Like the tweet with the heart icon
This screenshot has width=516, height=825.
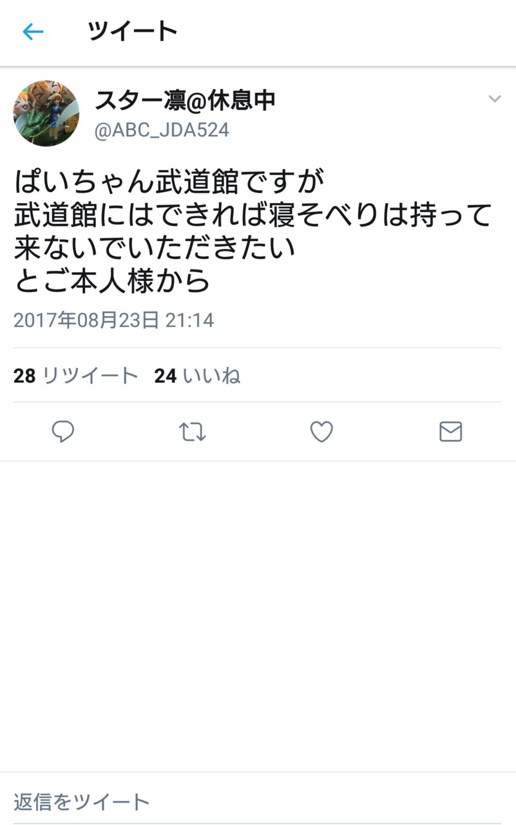point(321,431)
